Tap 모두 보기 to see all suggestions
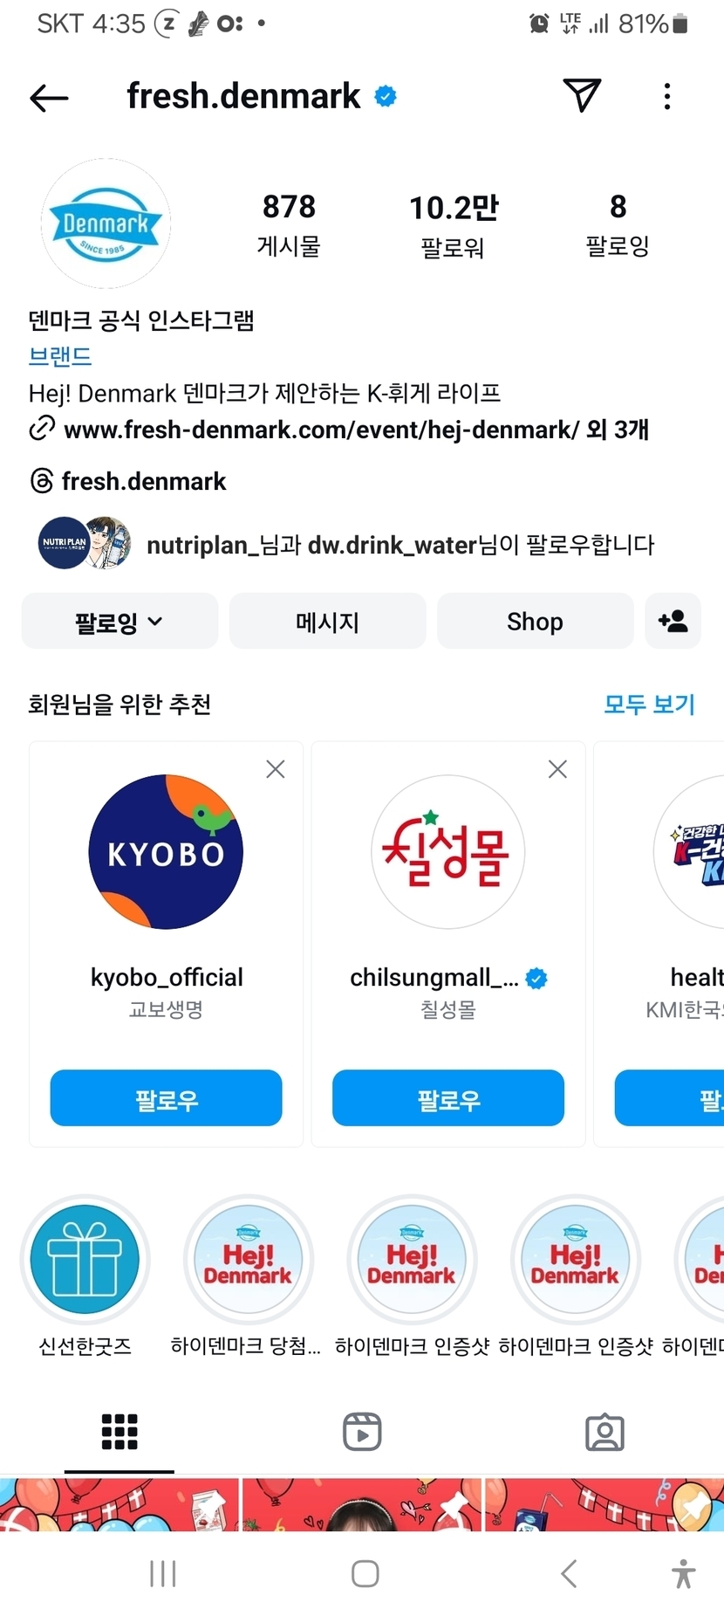This screenshot has width=724, height=1616. point(649,704)
